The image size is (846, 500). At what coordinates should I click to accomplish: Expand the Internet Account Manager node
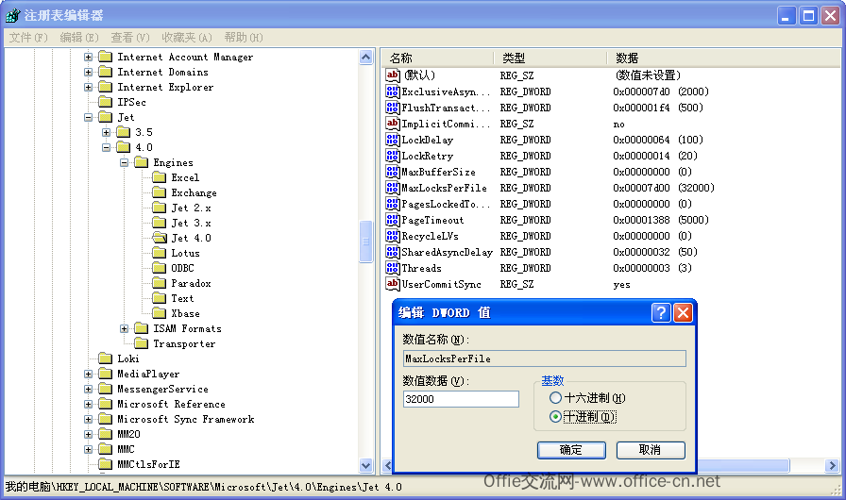coord(89,57)
